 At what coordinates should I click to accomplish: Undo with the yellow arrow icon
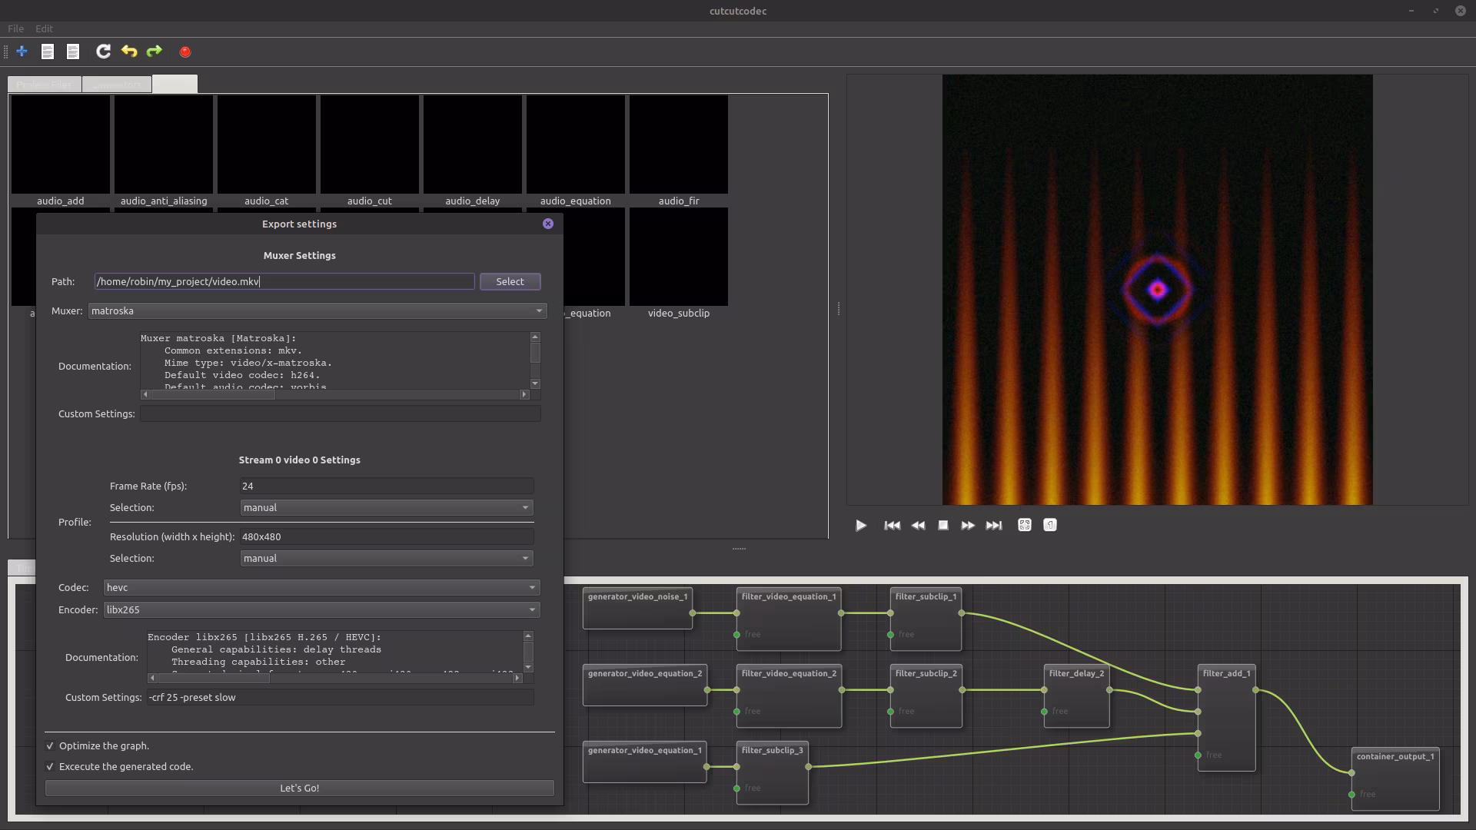point(129,51)
